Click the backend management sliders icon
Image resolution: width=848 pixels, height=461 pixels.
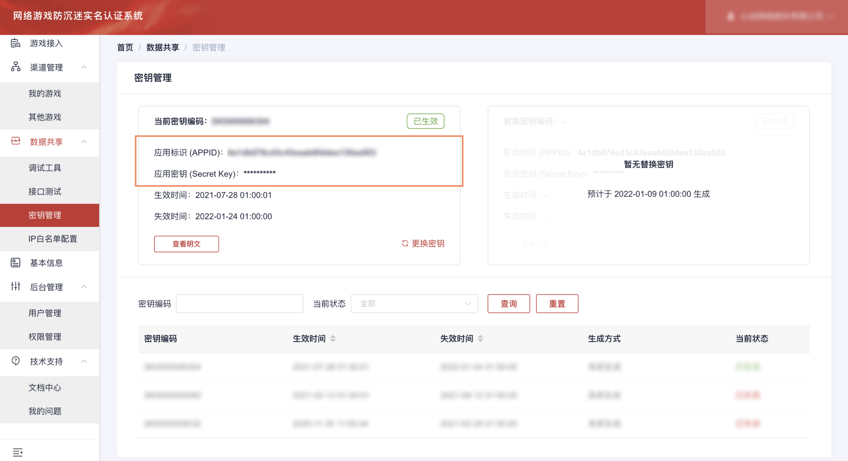tap(16, 287)
